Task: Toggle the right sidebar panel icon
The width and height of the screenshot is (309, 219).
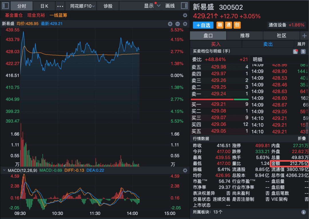Action: [185, 6]
